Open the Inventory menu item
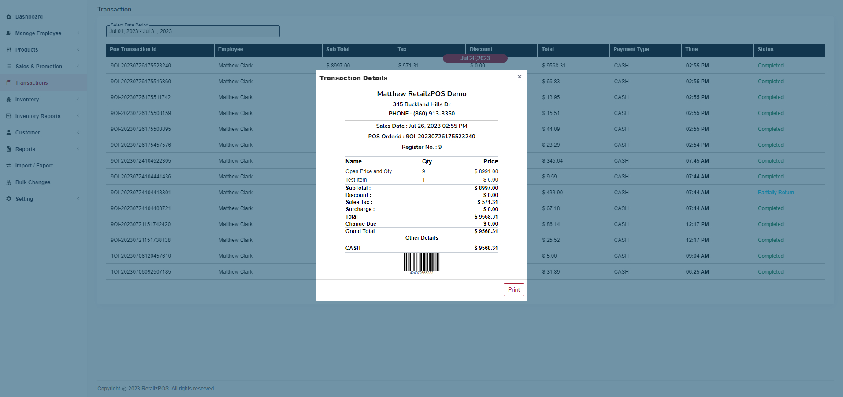Viewport: 843px width, 397px height. 27,100
